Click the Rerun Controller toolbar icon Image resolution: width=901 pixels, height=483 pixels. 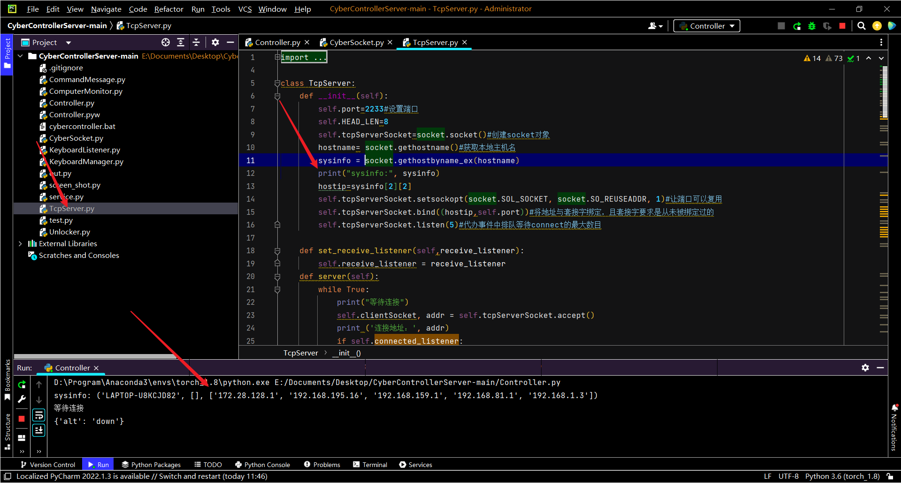[797, 26]
